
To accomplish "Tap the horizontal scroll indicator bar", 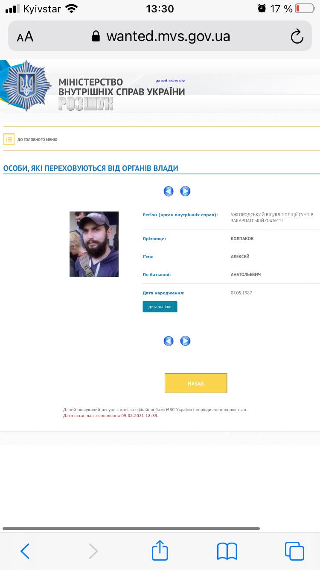I will [x=131, y=529].
